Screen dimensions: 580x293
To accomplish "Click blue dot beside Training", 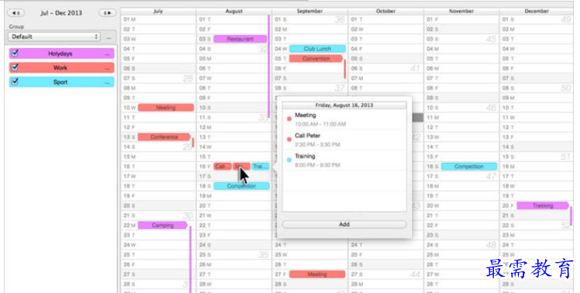I will [289, 160].
